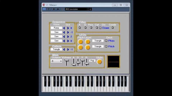Click the black waveform display

[x=113, y=62]
